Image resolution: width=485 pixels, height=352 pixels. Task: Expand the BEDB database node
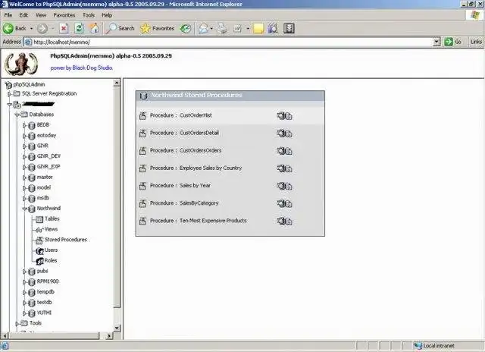[x=24, y=125]
